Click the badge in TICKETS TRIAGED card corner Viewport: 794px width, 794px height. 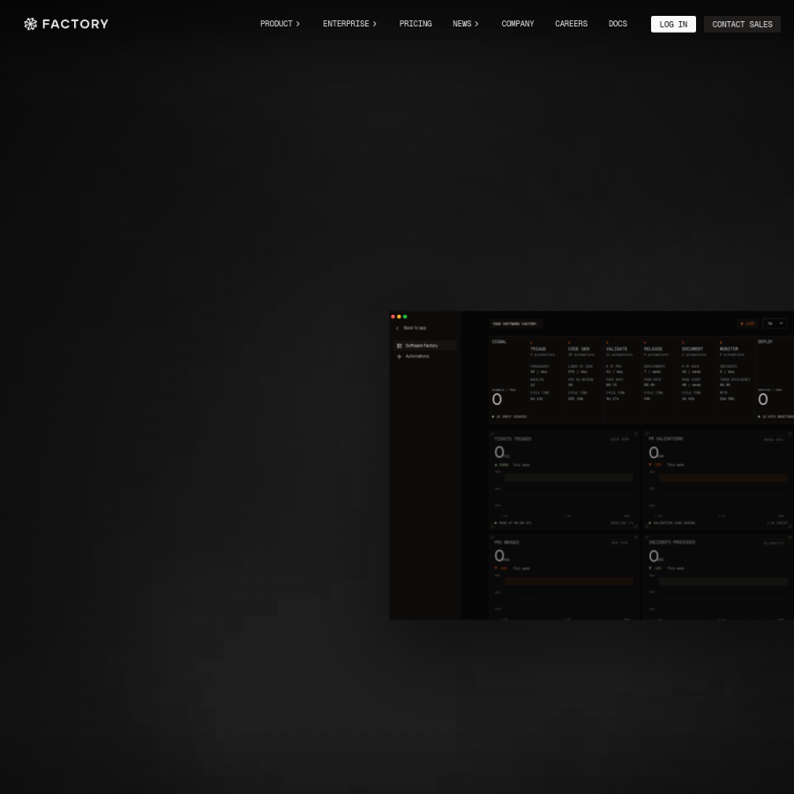point(620,439)
